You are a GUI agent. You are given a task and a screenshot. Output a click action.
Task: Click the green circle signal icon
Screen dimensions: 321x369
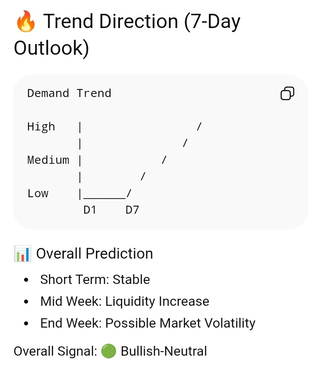pos(108,351)
